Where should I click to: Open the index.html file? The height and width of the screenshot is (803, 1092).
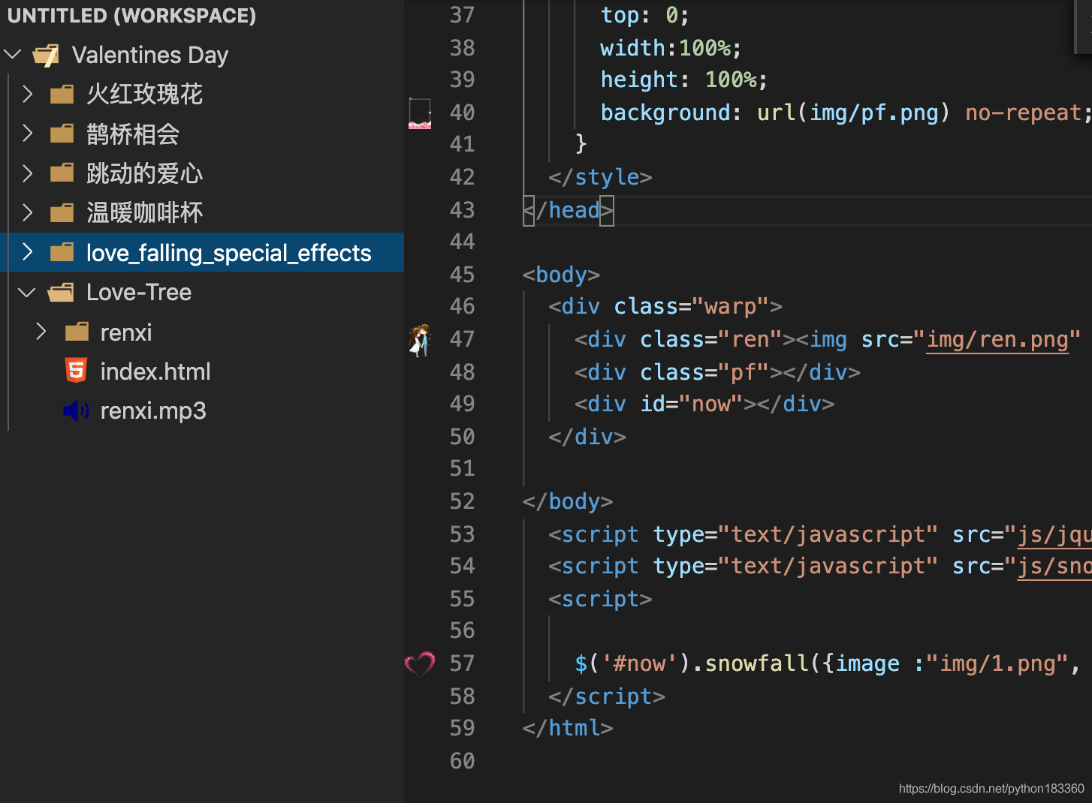pyautogui.click(x=155, y=371)
